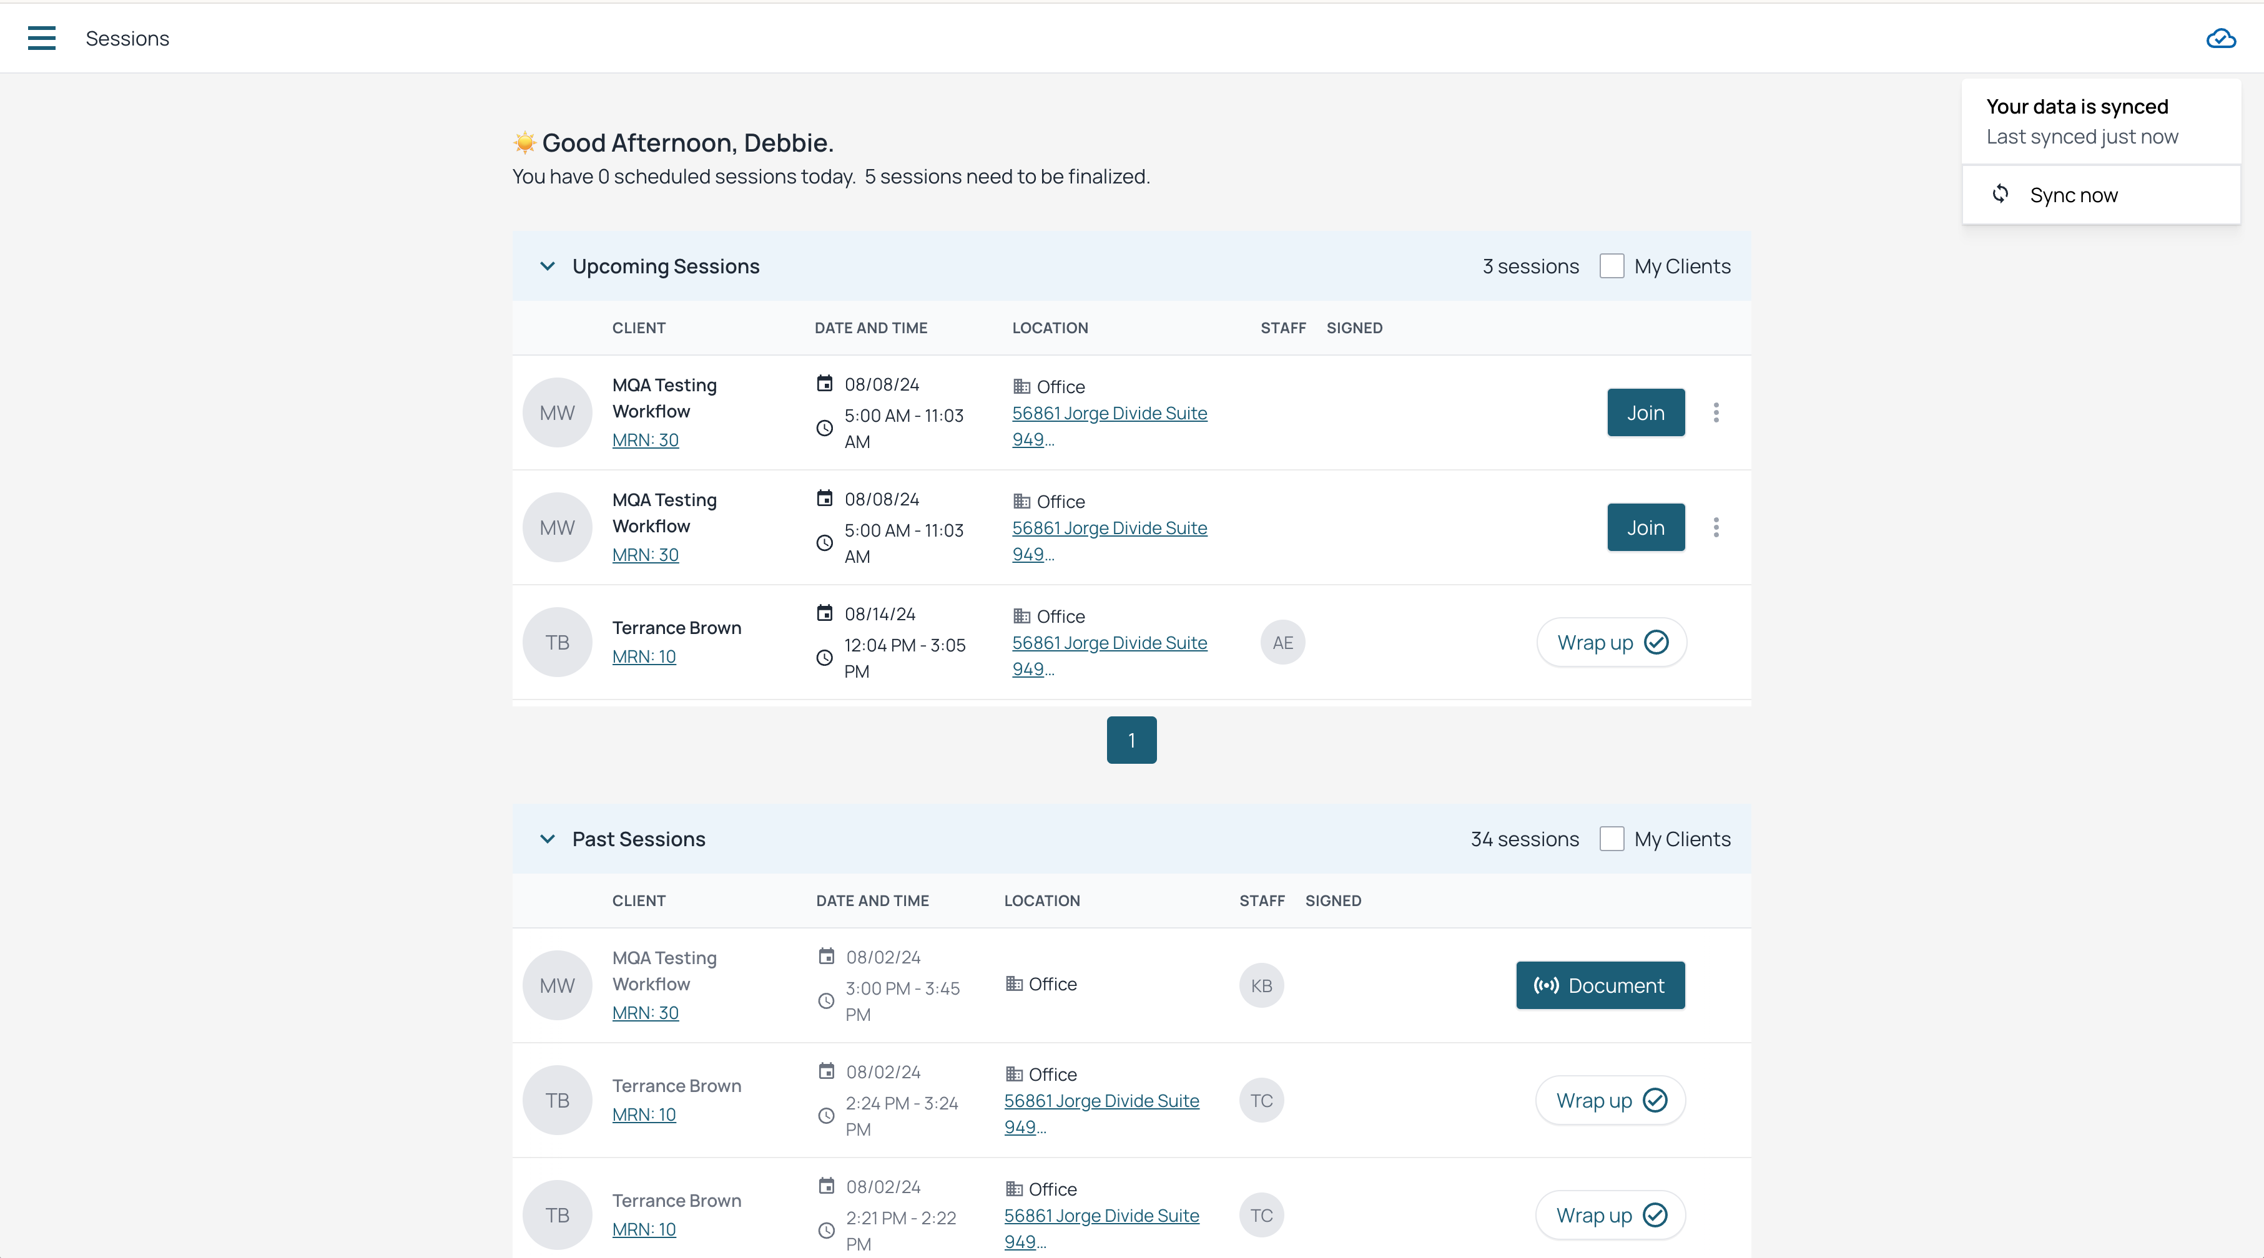Viewport: 2264px width, 1258px height.
Task: Click SIGNED header in Upcoming Sessions
Action: (x=1354, y=328)
